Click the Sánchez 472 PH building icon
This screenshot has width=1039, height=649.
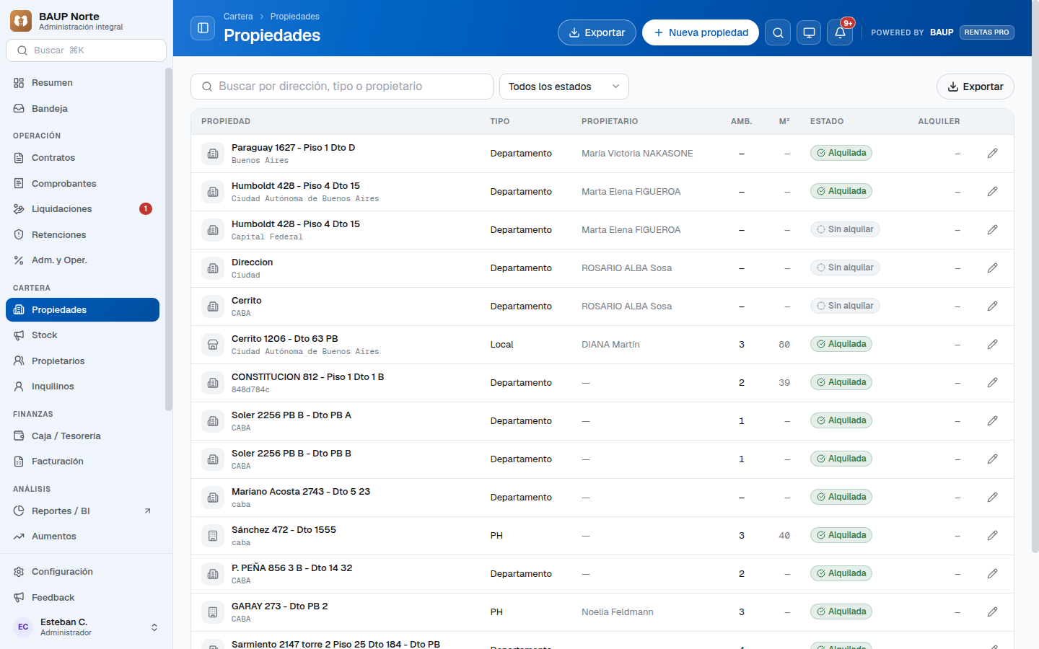(x=213, y=536)
